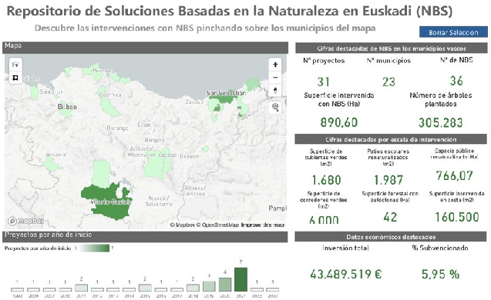Click the green gradient legend of projects
491x300 pixels.
click(x=95, y=248)
